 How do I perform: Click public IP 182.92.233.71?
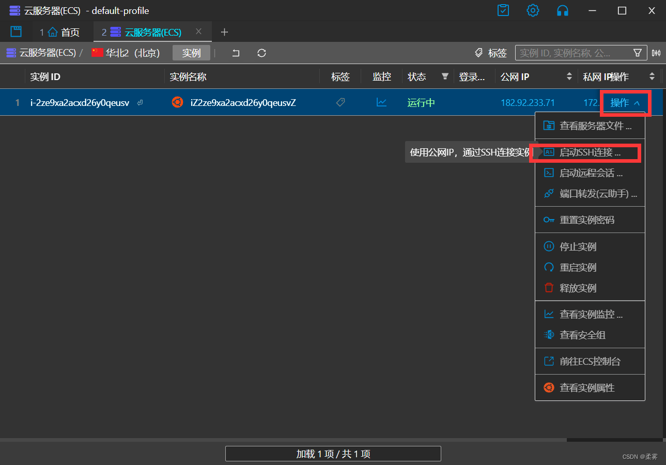[528, 102]
